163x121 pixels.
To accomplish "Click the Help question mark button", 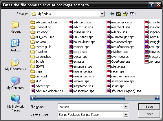I will click(151, 5).
